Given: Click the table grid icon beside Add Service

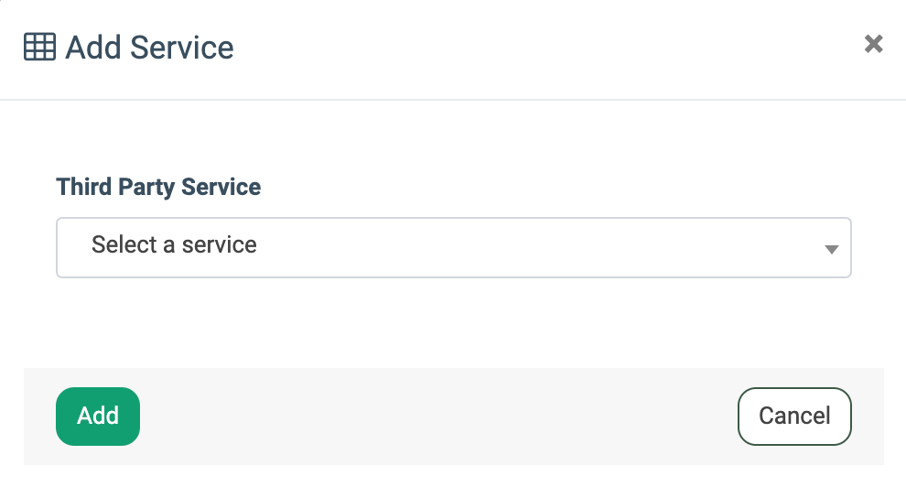Looking at the screenshot, I should tap(39, 47).
